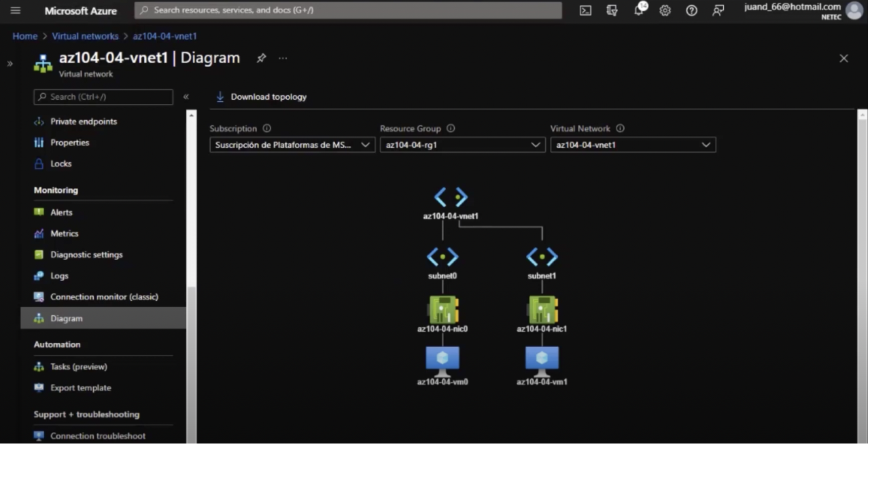Open the directory and subscription filter icon
The image size is (870, 489).
[x=612, y=11]
